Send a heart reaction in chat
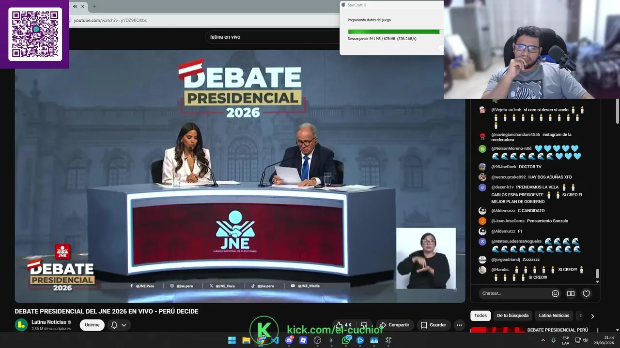This screenshot has width=620, height=348. pyautogui.click(x=586, y=293)
